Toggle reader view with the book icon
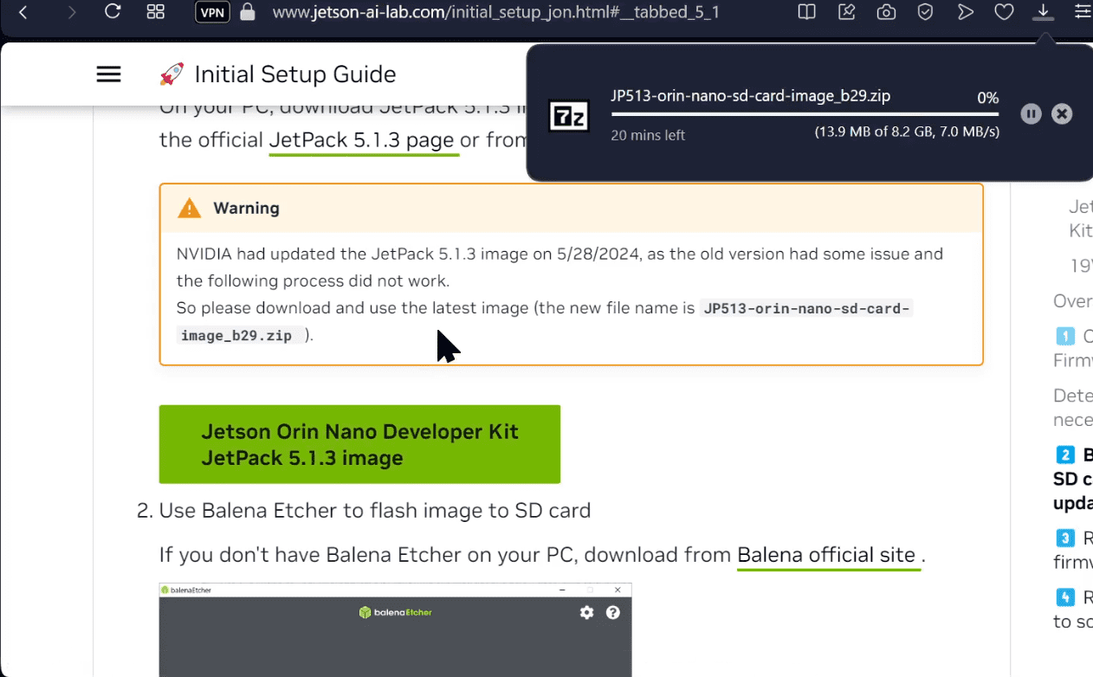 tap(806, 12)
